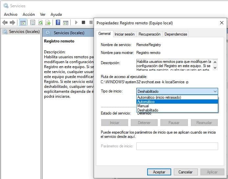Toggle the show/hide console tree icon
This screenshot has height=179, width=228.
coord(23,23)
